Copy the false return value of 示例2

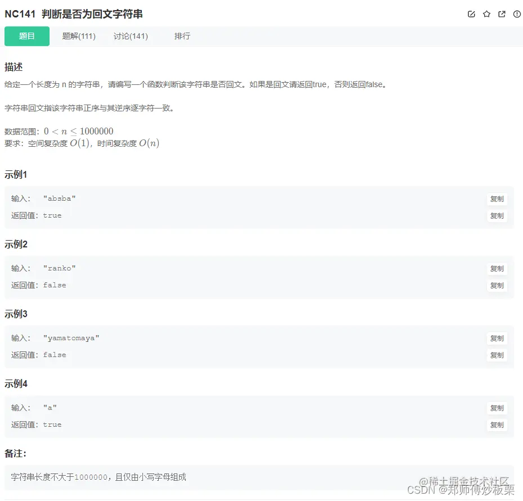click(497, 285)
